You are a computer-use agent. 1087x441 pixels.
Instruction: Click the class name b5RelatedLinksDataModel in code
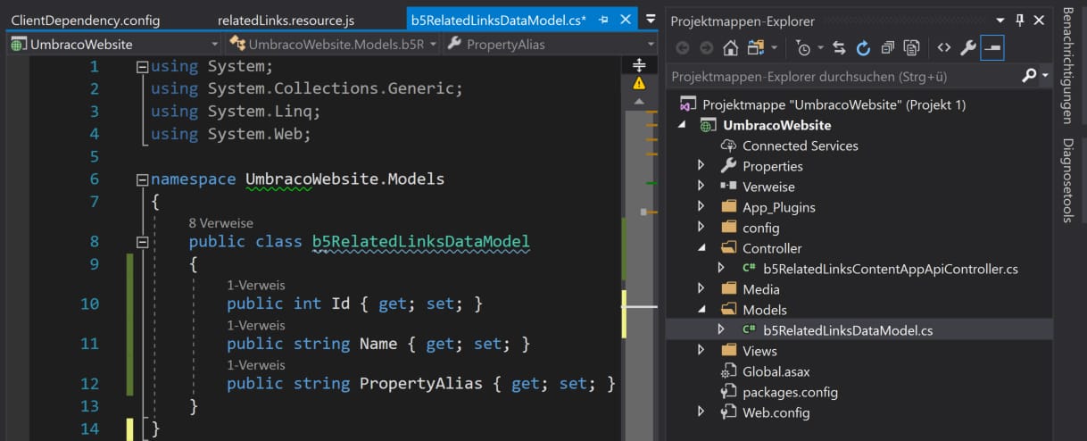420,242
